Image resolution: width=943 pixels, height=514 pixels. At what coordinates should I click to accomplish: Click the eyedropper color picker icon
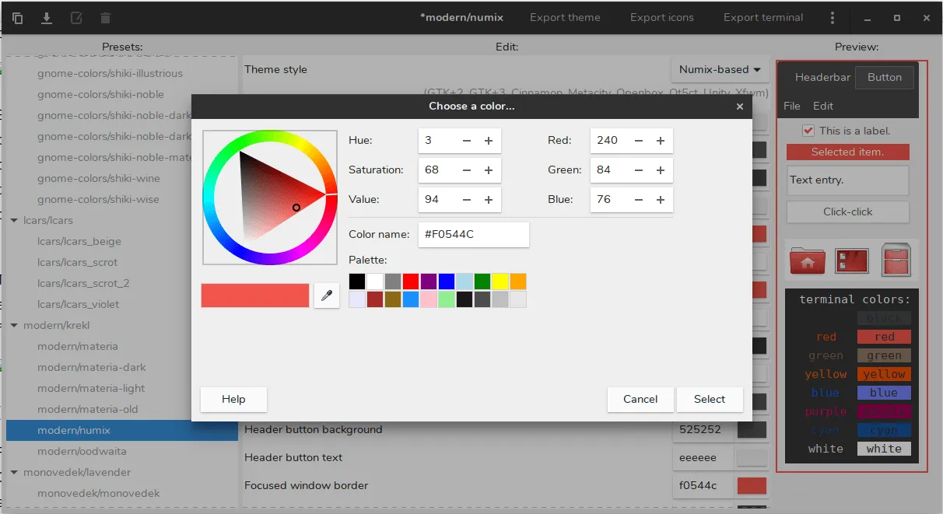pos(327,295)
